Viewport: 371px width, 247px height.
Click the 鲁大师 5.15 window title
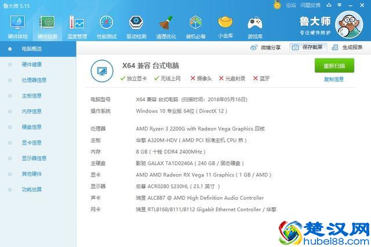[x=17, y=6]
